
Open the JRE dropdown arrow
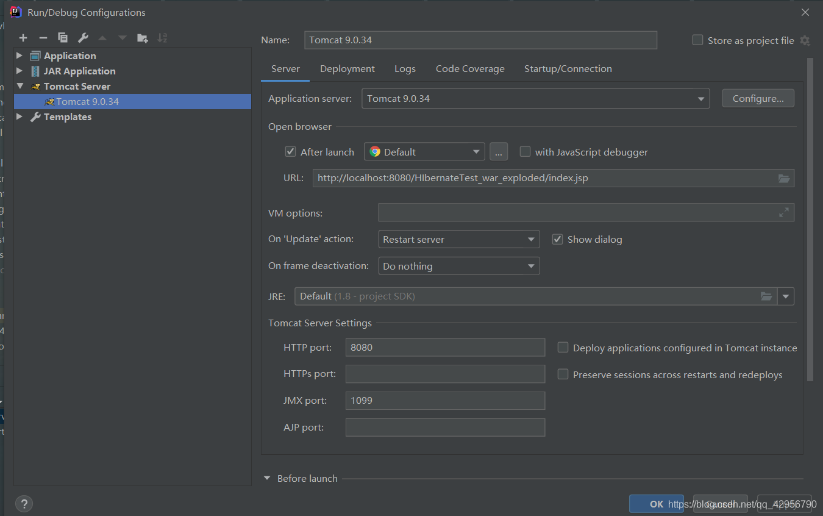pyautogui.click(x=786, y=296)
